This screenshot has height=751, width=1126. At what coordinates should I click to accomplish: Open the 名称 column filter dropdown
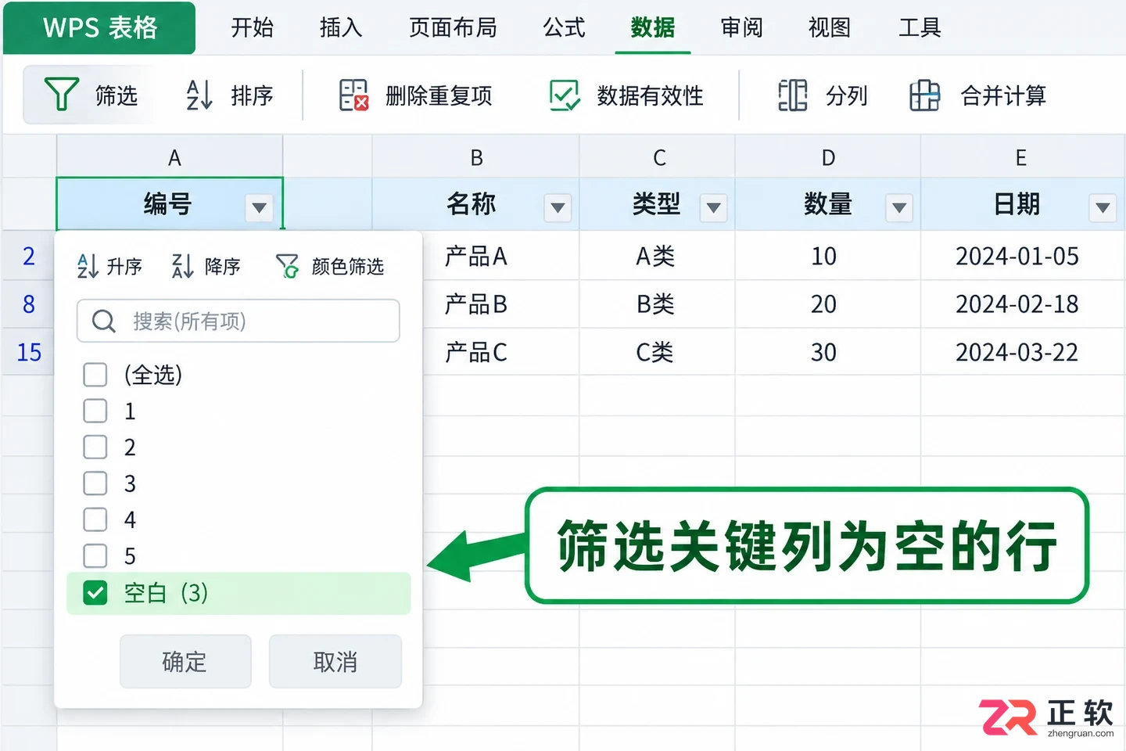tap(558, 207)
